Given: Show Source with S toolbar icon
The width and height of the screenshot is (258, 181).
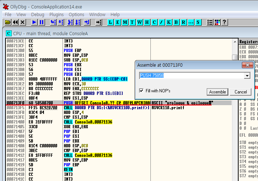Looking at the screenshot, I should 198,22.
